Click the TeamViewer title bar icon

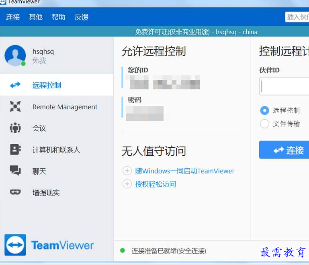3,2
